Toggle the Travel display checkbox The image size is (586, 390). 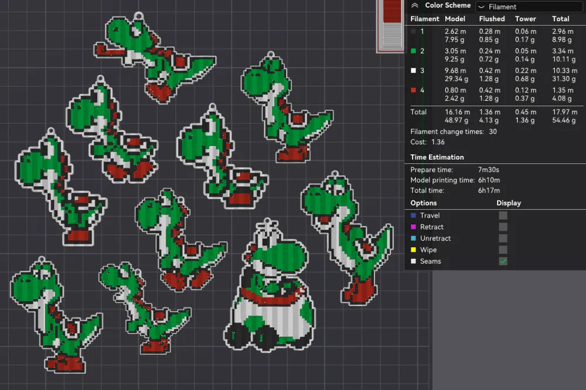pos(503,215)
